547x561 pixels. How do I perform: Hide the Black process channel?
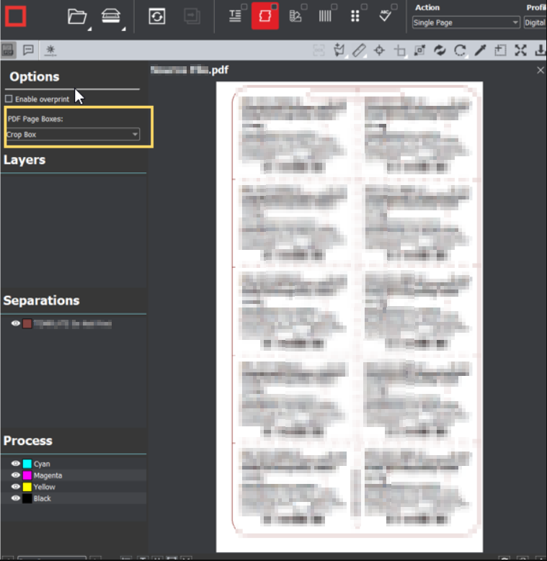16,498
